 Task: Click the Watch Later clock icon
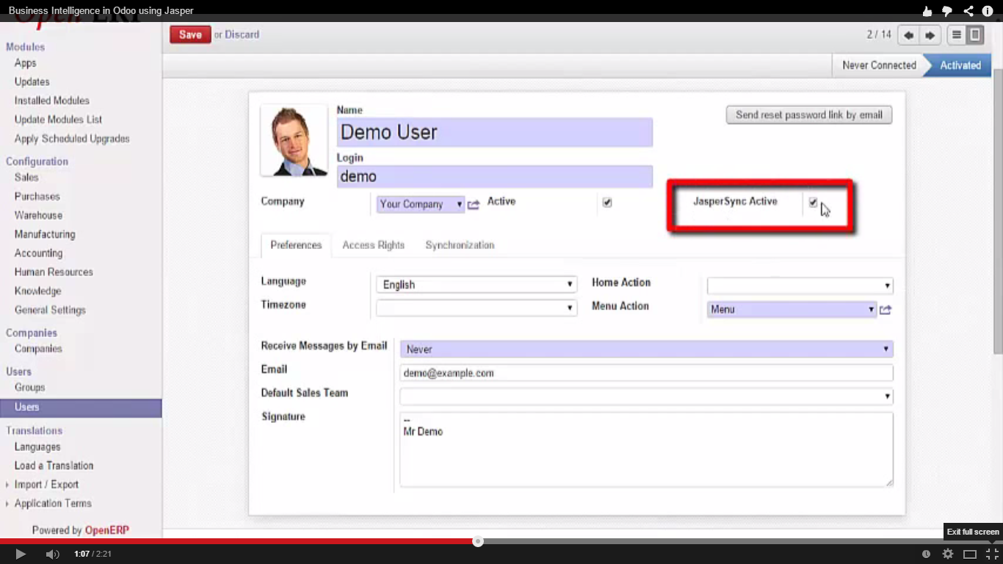click(x=926, y=554)
